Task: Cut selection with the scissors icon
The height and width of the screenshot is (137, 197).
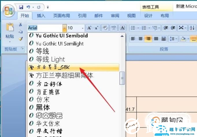Action: (21, 24)
